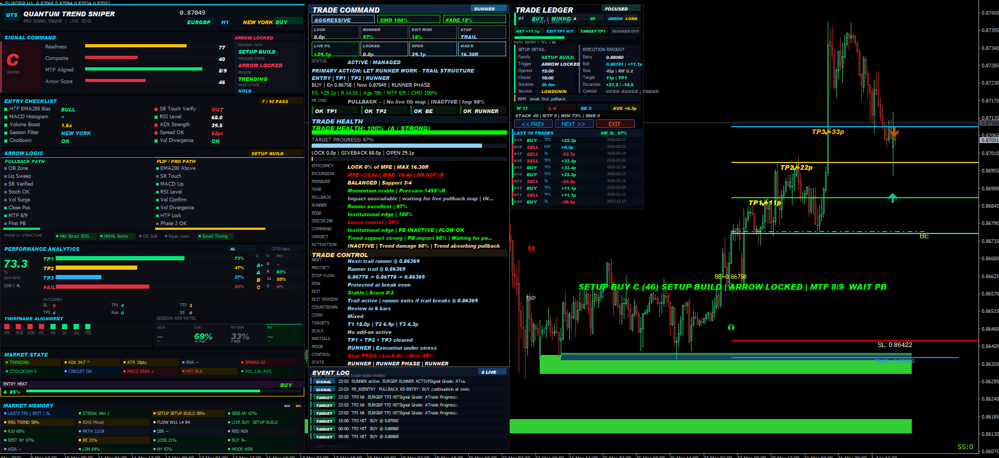This screenshot has width=999, height=458.
Task: Select trade #19 BUY TP2 +22.2p row
Action: coord(577,140)
